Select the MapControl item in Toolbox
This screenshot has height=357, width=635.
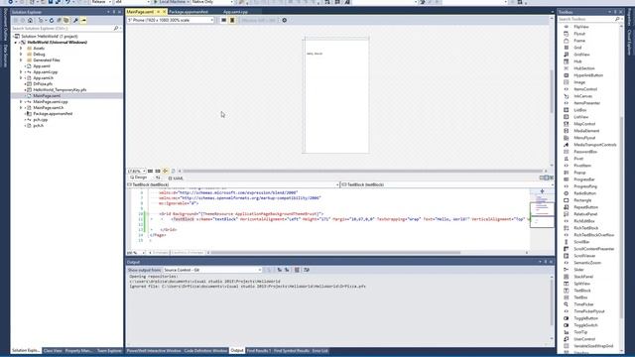[584, 124]
